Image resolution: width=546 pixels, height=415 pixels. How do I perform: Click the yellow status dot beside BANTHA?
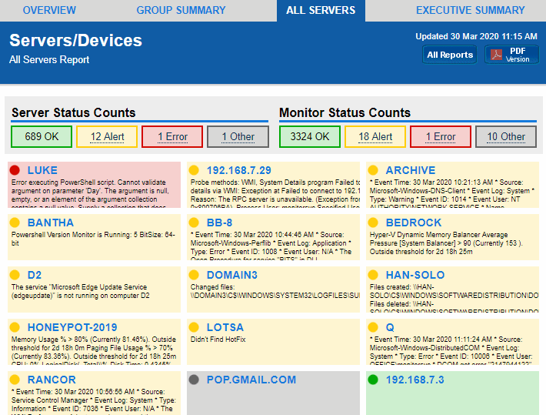click(x=15, y=223)
